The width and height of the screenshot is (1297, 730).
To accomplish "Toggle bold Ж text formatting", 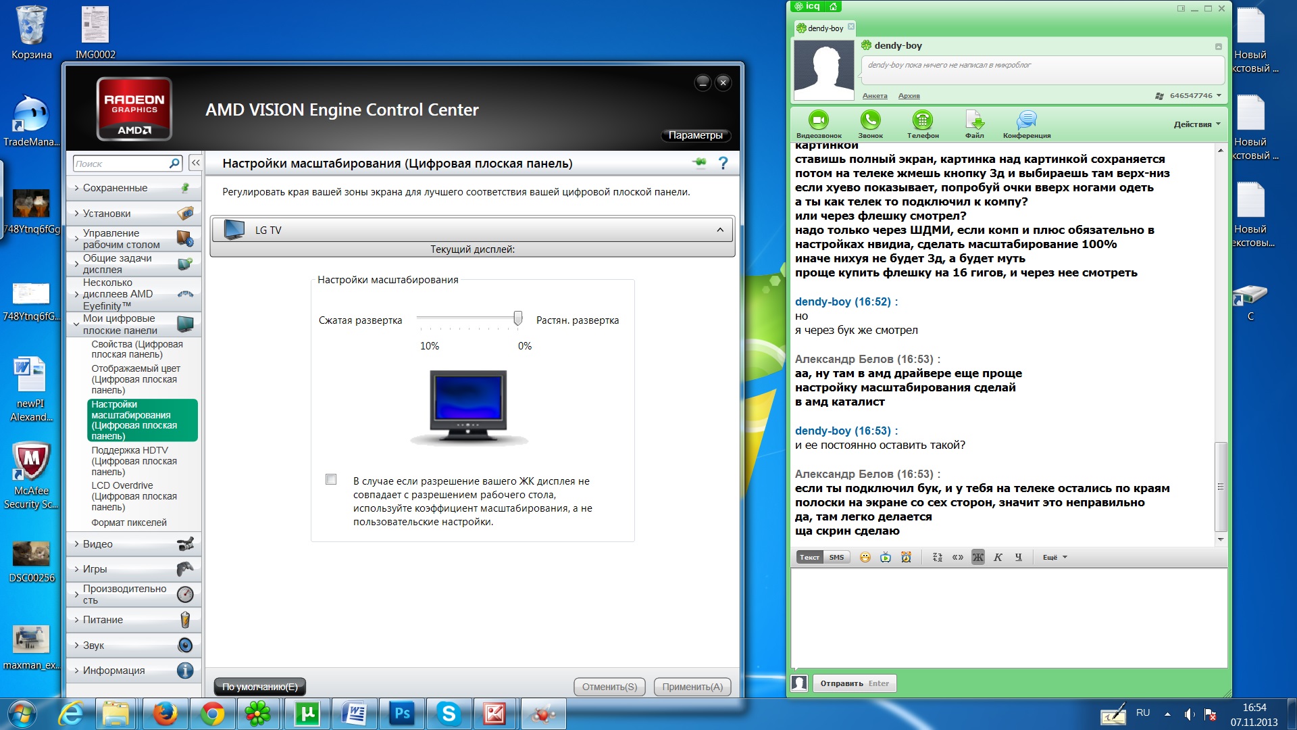I will click(977, 558).
